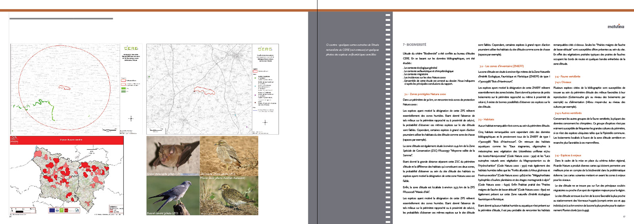Select the Oedicnème criard bird photo
This screenshot has width=634, height=224.
point(229,156)
